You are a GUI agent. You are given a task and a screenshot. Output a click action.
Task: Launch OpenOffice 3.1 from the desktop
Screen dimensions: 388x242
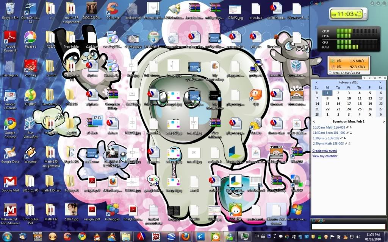click(x=30, y=13)
